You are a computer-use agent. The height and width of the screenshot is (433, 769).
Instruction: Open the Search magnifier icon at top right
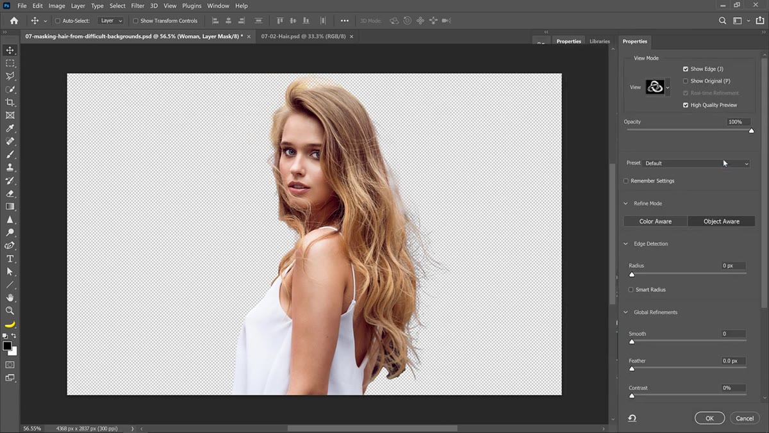click(x=722, y=20)
